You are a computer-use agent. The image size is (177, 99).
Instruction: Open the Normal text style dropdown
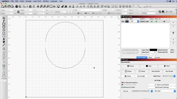point(149,10)
